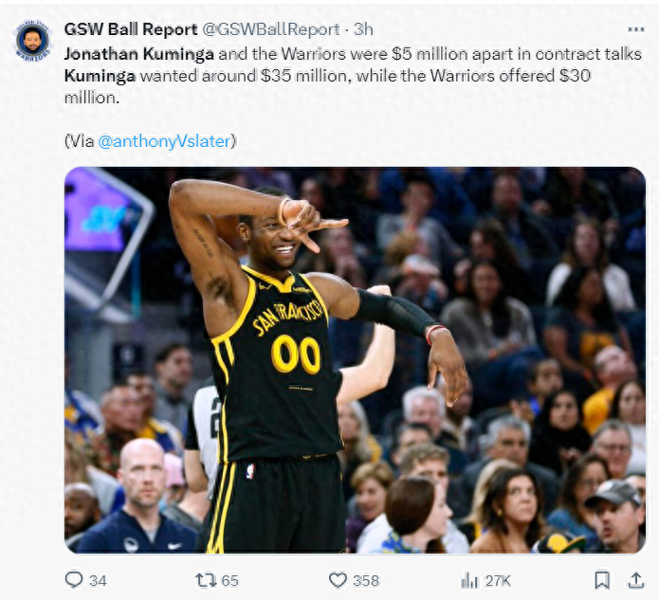Open the GSW Ball Report profile avatar

33,41
